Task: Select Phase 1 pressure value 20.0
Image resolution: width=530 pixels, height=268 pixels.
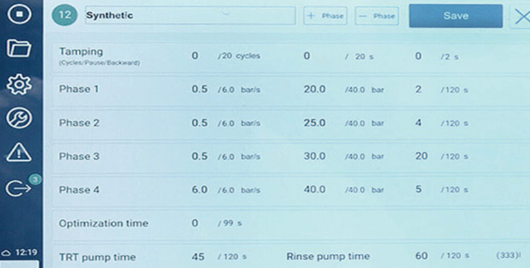Action: point(314,90)
